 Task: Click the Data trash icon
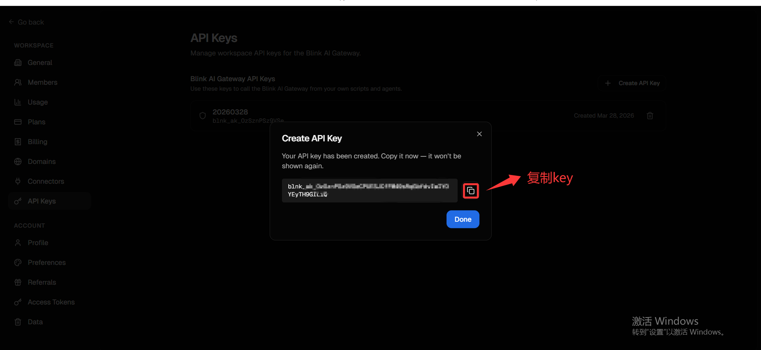(18, 322)
